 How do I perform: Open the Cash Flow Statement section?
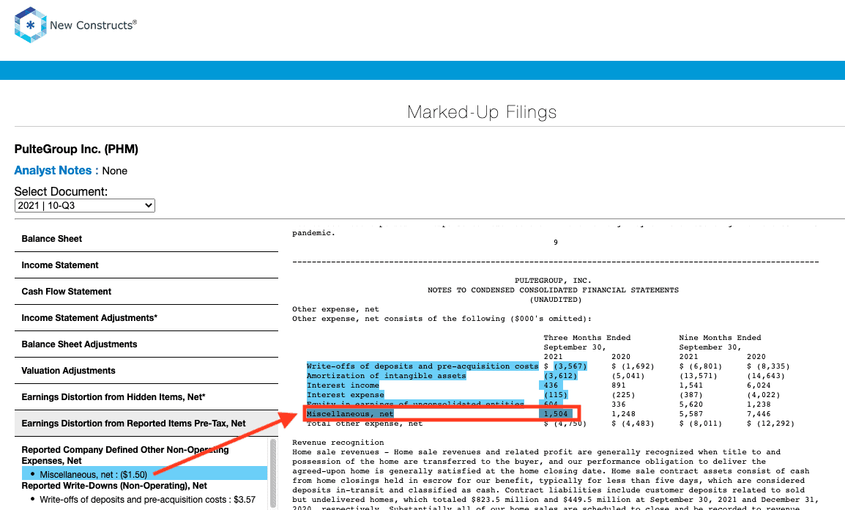(x=146, y=292)
